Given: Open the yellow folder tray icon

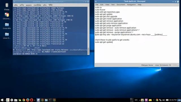Looking at the screenshot, I should pyautogui.click(x=150, y=100).
